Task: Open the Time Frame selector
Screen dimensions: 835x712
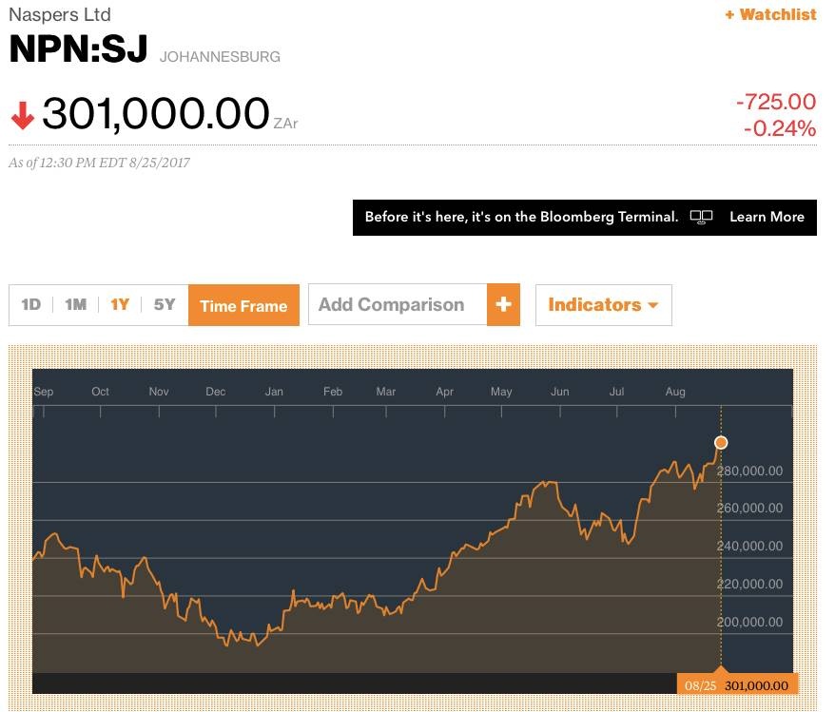Action: coord(243,305)
